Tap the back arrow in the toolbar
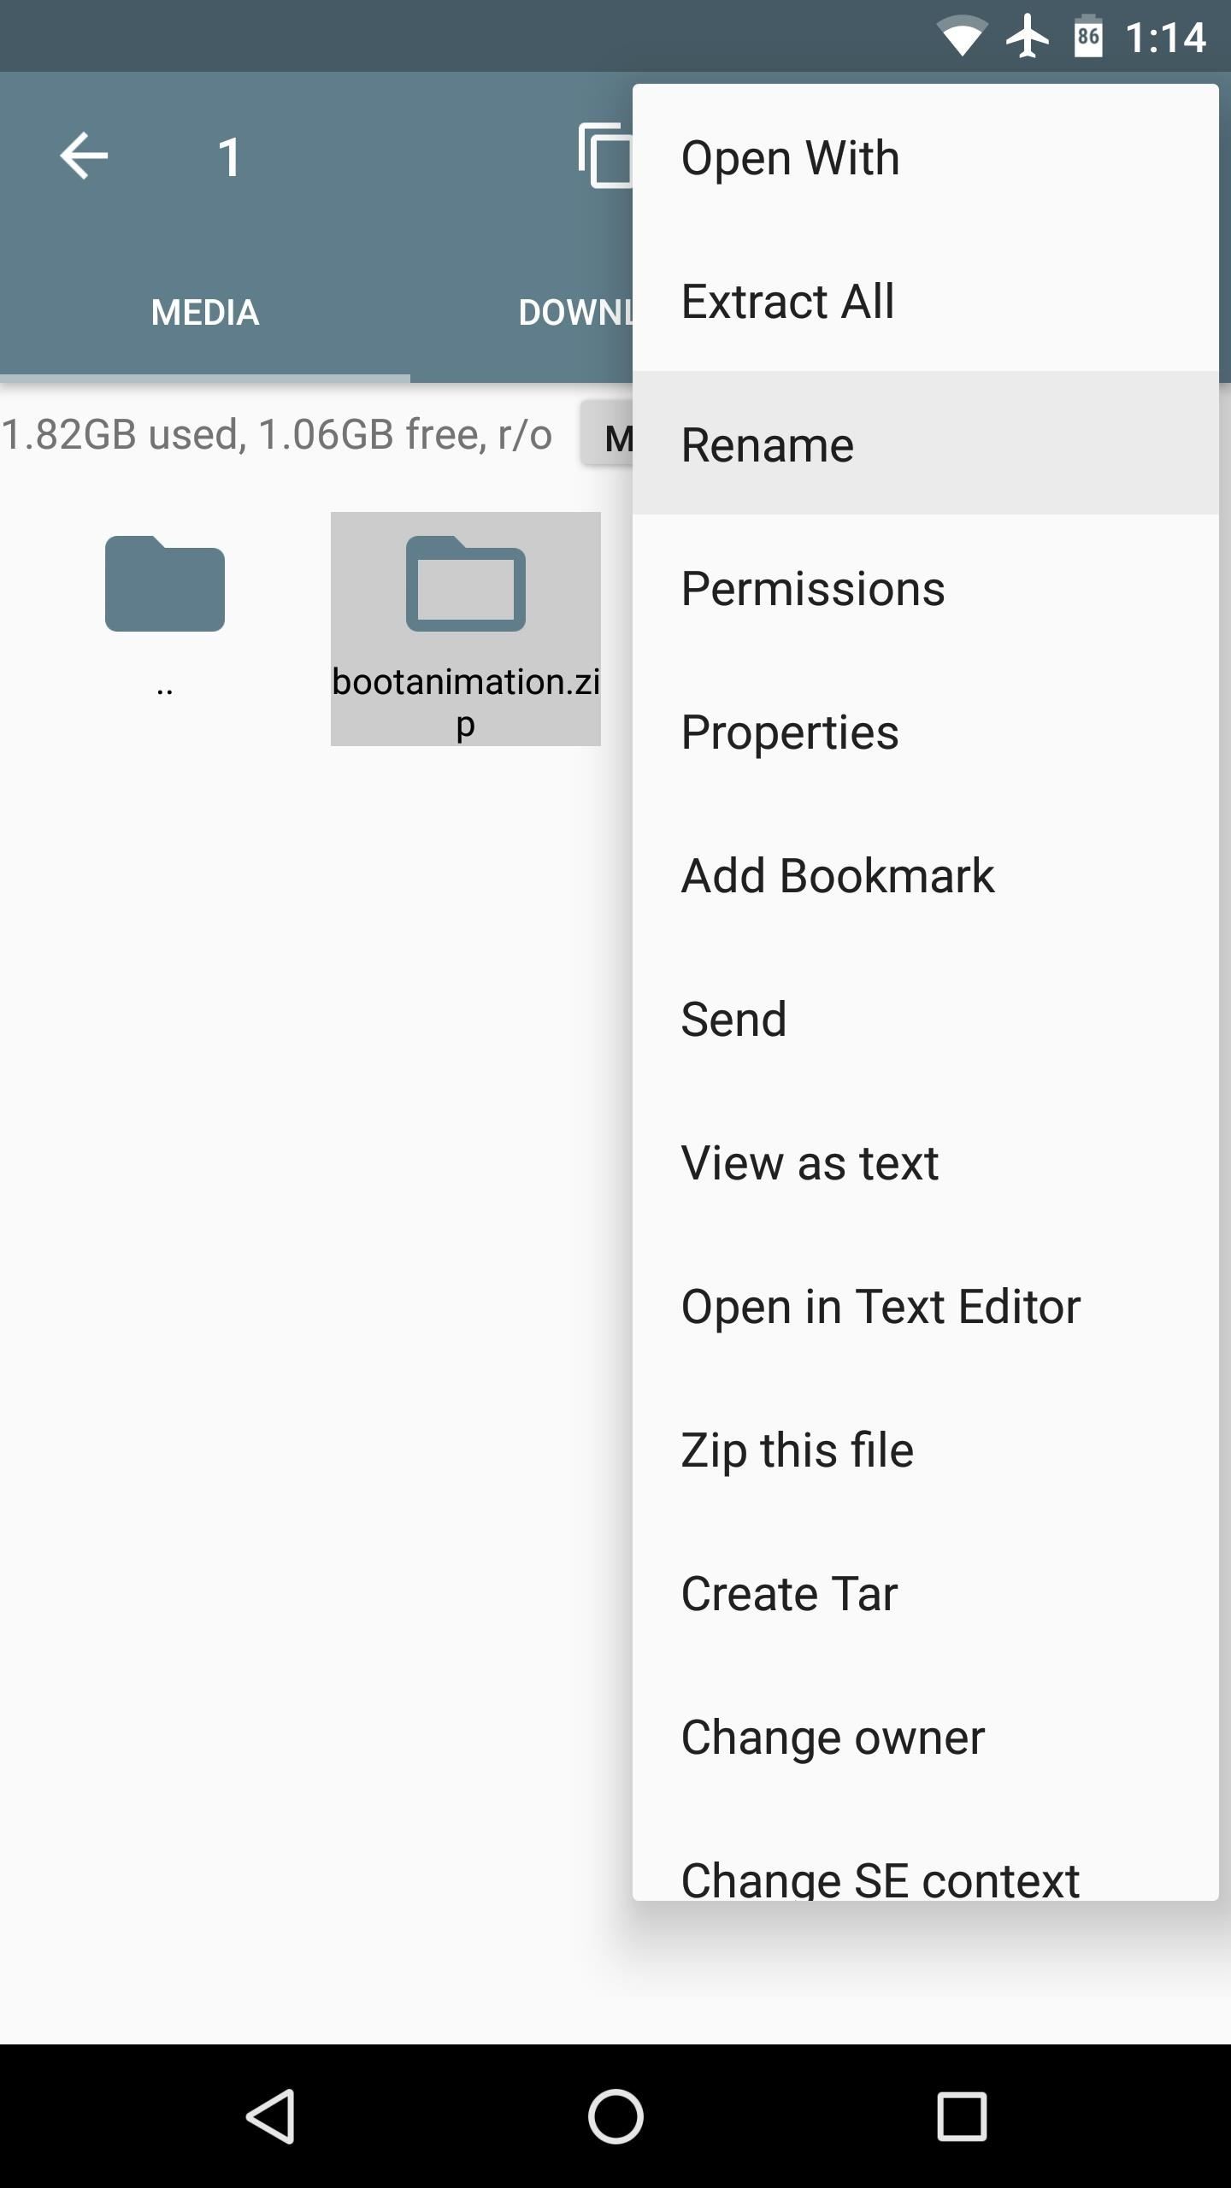 pos(84,156)
